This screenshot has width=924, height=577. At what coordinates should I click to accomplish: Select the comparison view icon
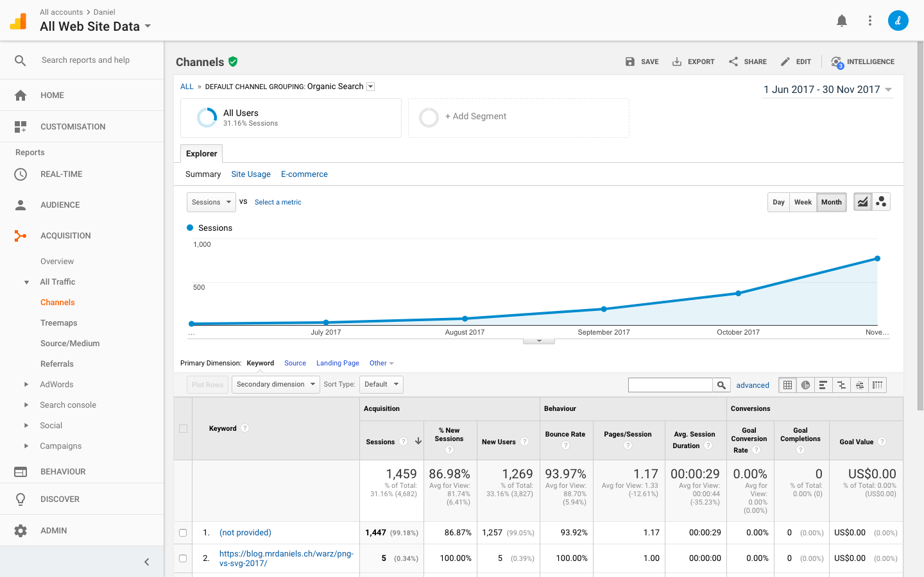coord(841,385)
